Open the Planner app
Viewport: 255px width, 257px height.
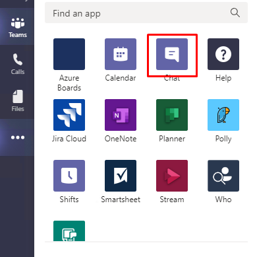(x=172, y=115)
